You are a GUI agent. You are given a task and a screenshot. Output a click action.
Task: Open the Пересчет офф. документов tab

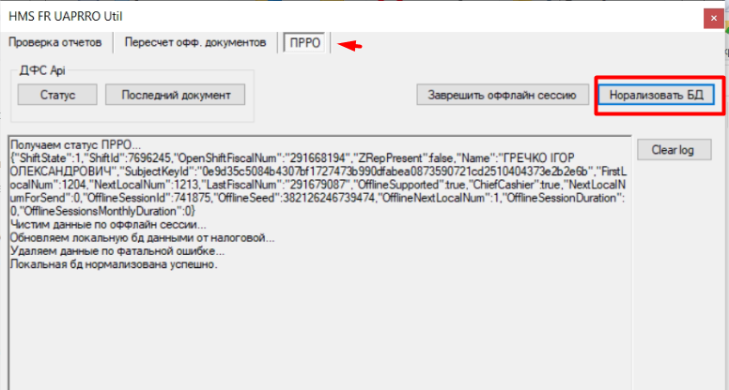click(x=195, y=43)
